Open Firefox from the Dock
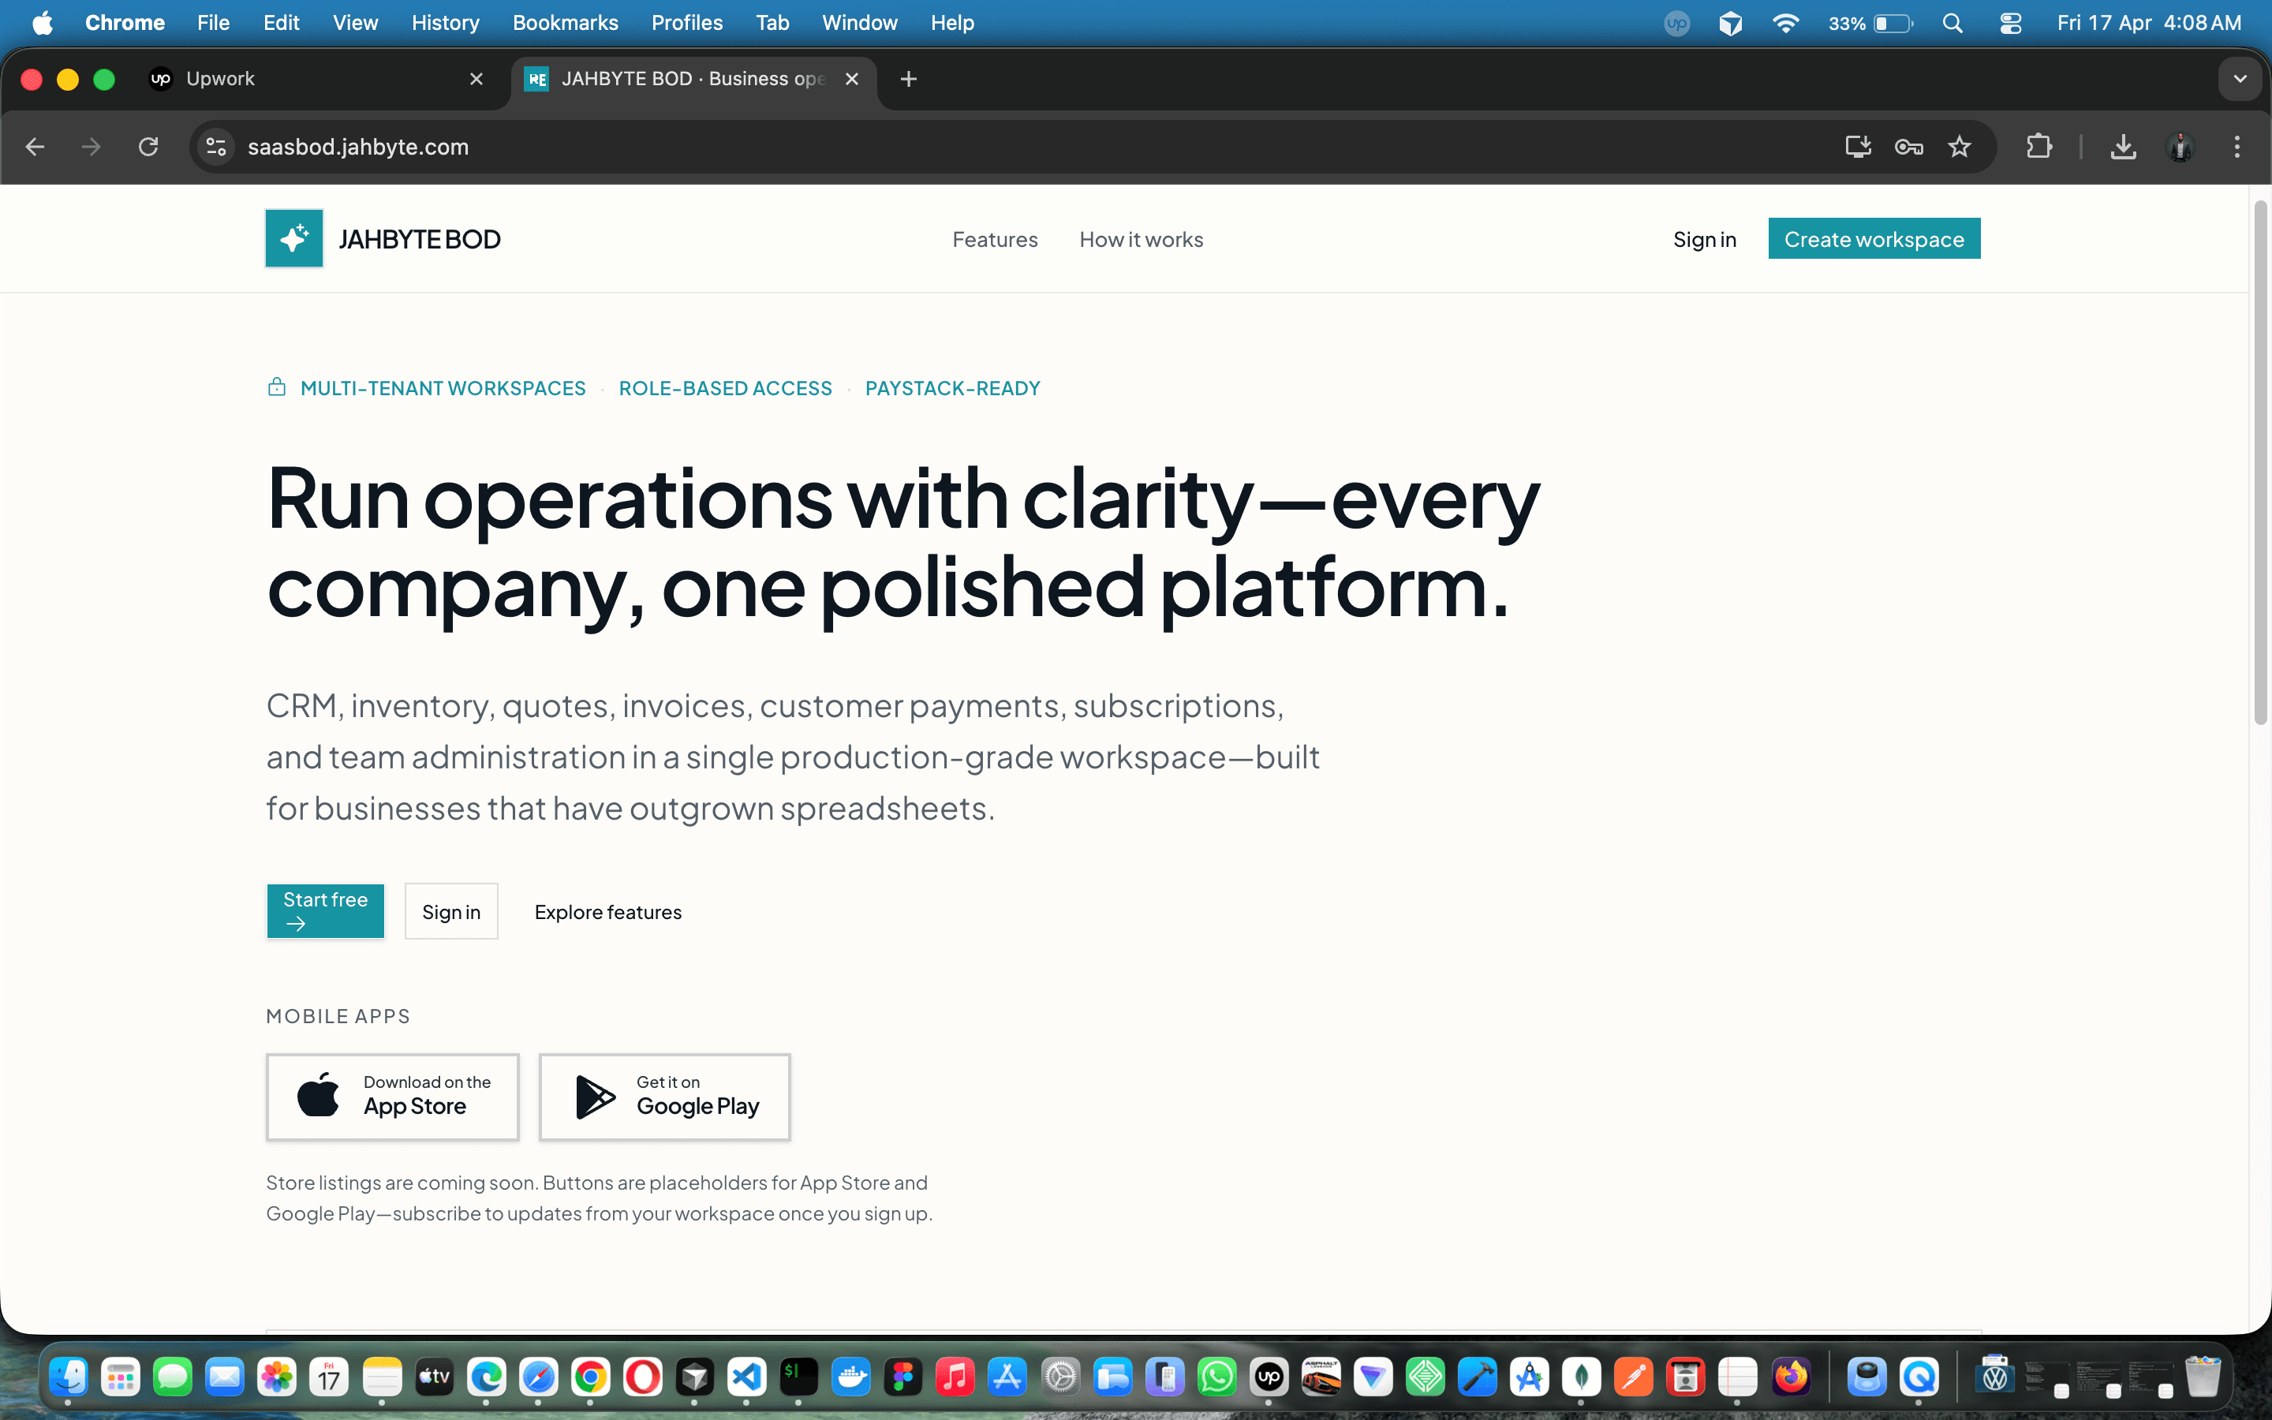The image size is (2272, 1420). pos(1794,1377)
